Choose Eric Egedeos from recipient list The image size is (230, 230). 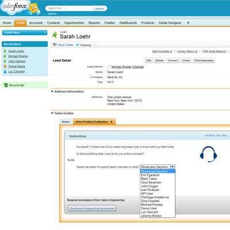pyautogui.click(x=150, y=175)
